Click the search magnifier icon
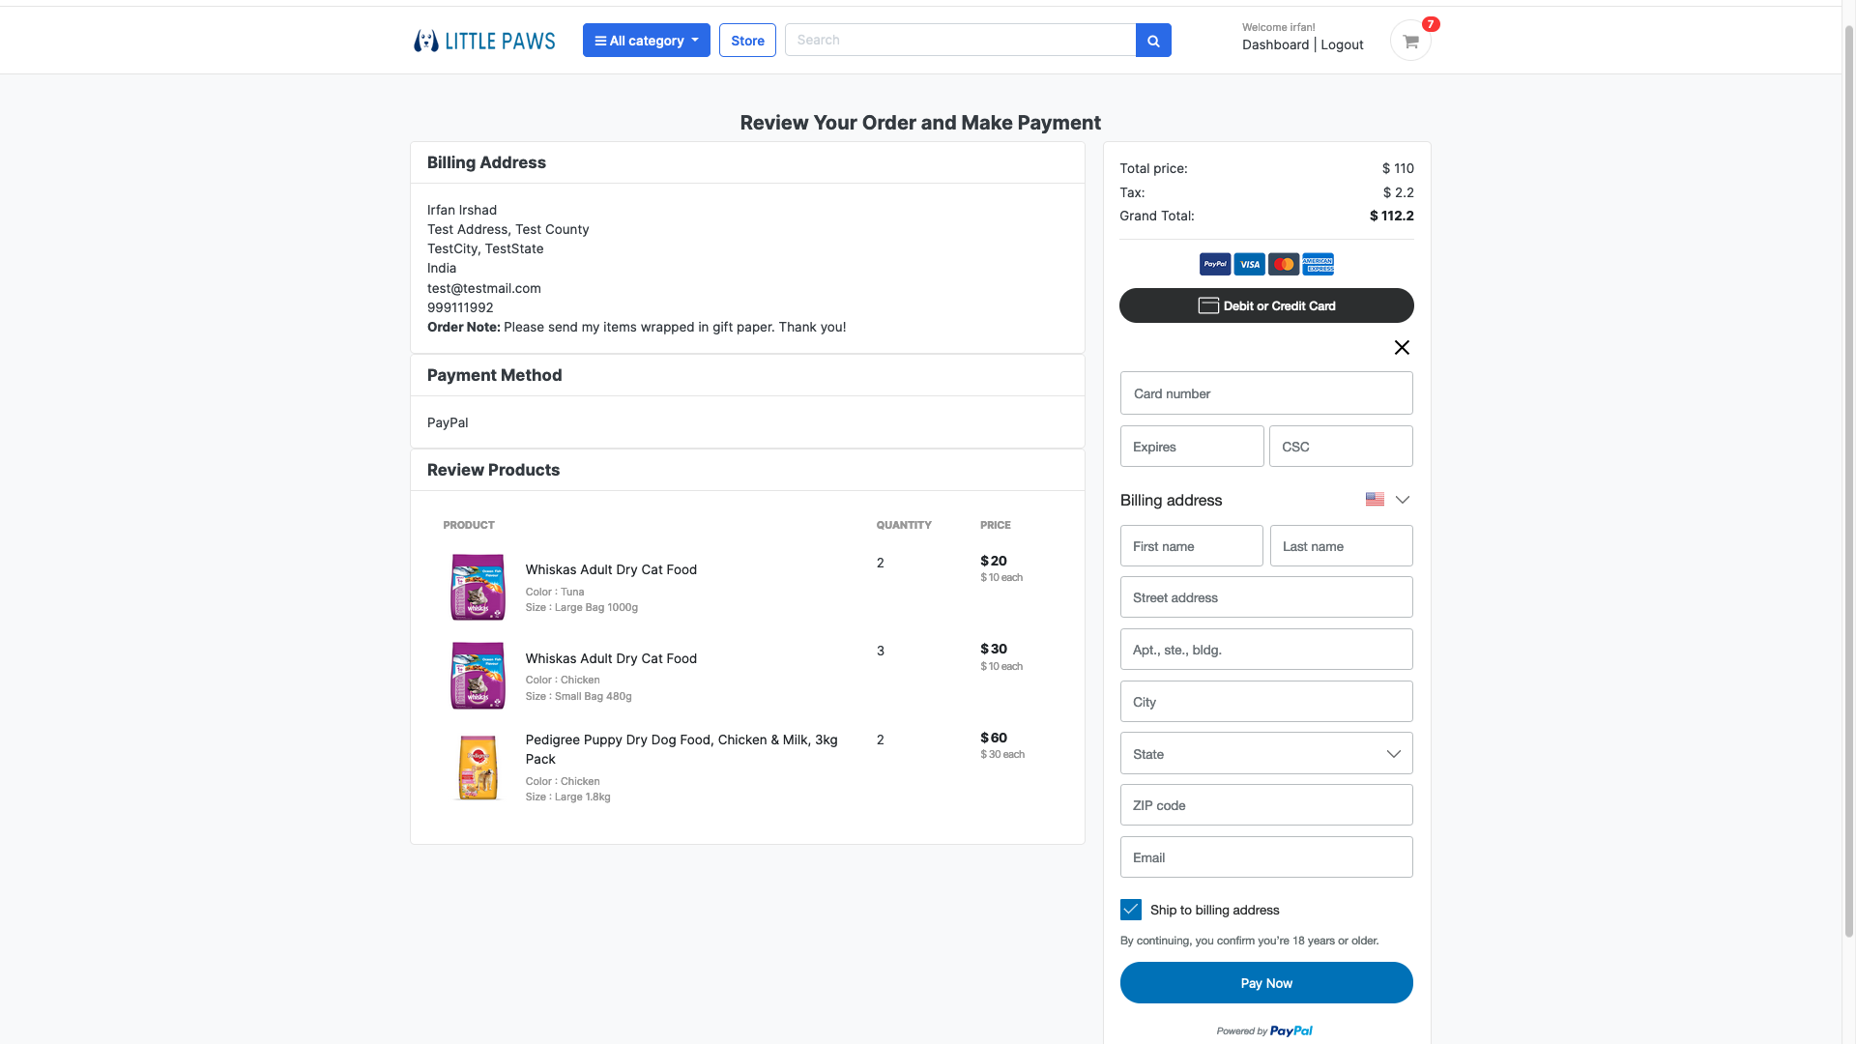The height and width of the screenshot is (1044, 1856). 1152,40
